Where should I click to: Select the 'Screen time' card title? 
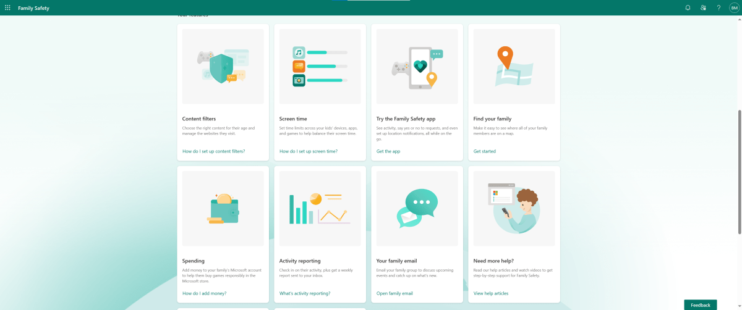293,119
